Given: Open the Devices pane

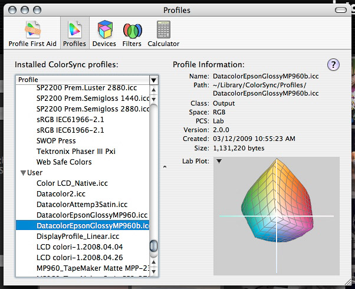Looking at the screenshot, I should point(104,33).
